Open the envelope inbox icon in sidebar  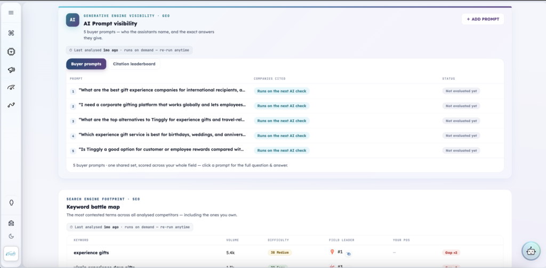pos(11,223)
